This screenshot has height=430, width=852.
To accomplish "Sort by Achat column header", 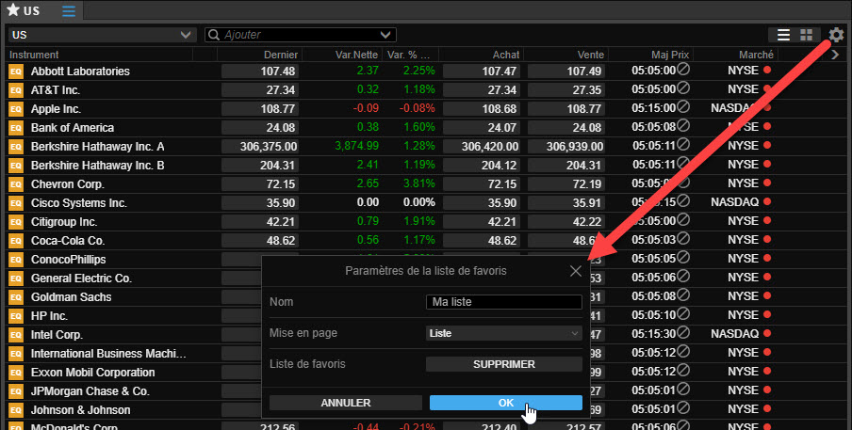I will (x=506, y=55).
